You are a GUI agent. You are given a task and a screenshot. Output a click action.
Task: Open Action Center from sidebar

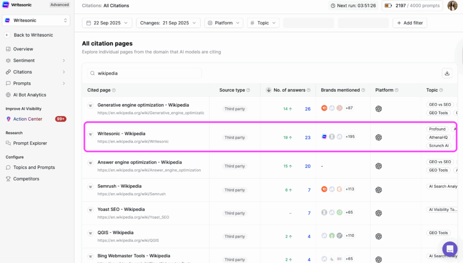(x=28, y=119)
